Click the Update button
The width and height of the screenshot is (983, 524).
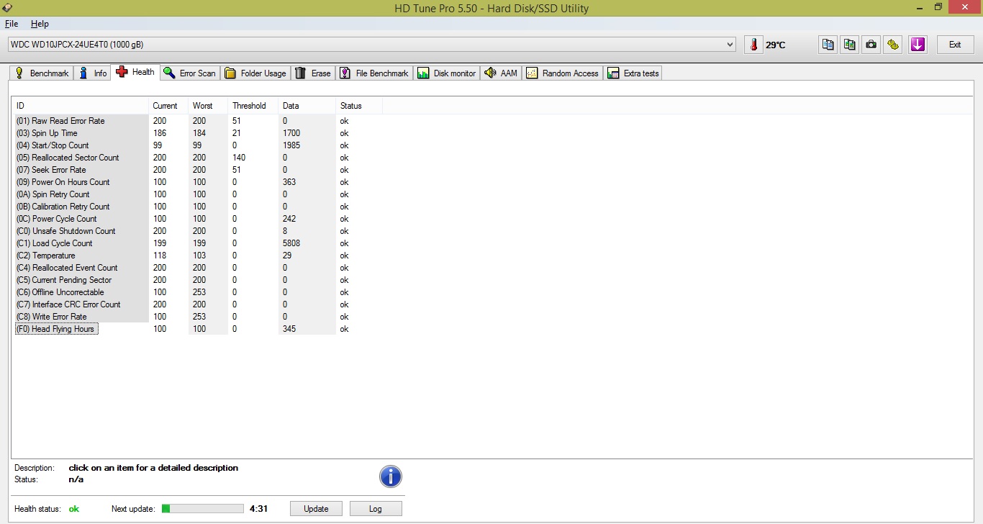[316, 509]
